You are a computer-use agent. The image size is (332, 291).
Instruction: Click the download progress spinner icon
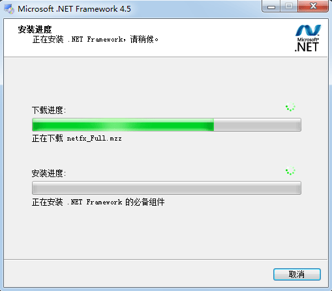[x=290, y=107]
